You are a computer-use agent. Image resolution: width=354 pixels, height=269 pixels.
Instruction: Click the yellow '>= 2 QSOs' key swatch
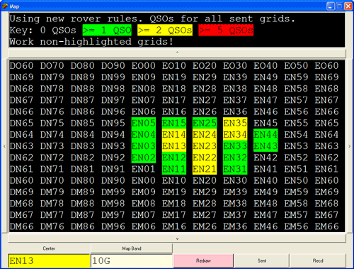165,31
